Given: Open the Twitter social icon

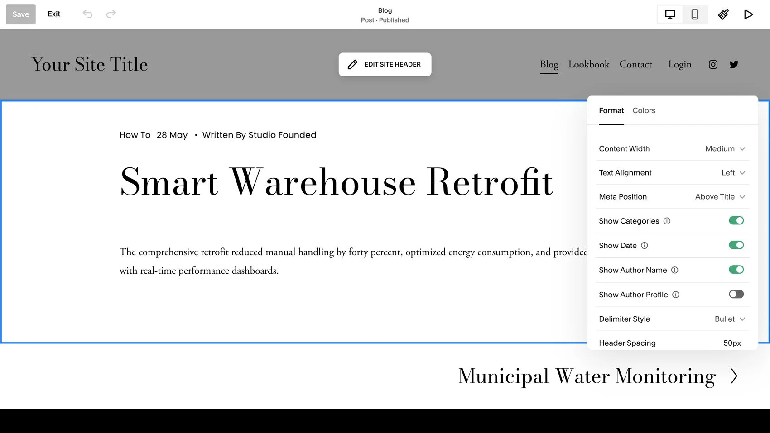Looking at the screenshot, I should 734,65.
